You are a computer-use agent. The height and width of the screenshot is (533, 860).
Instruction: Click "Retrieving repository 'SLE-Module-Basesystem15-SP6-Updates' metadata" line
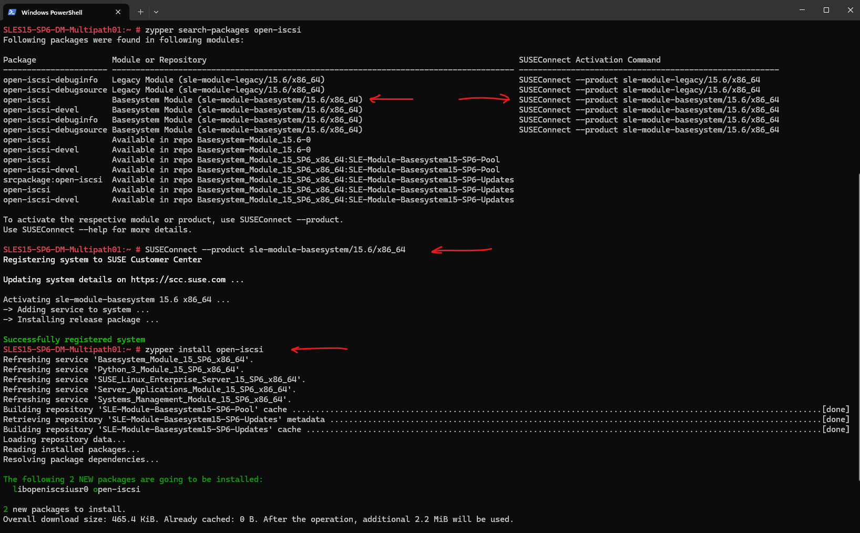click(x=426, y=419)
